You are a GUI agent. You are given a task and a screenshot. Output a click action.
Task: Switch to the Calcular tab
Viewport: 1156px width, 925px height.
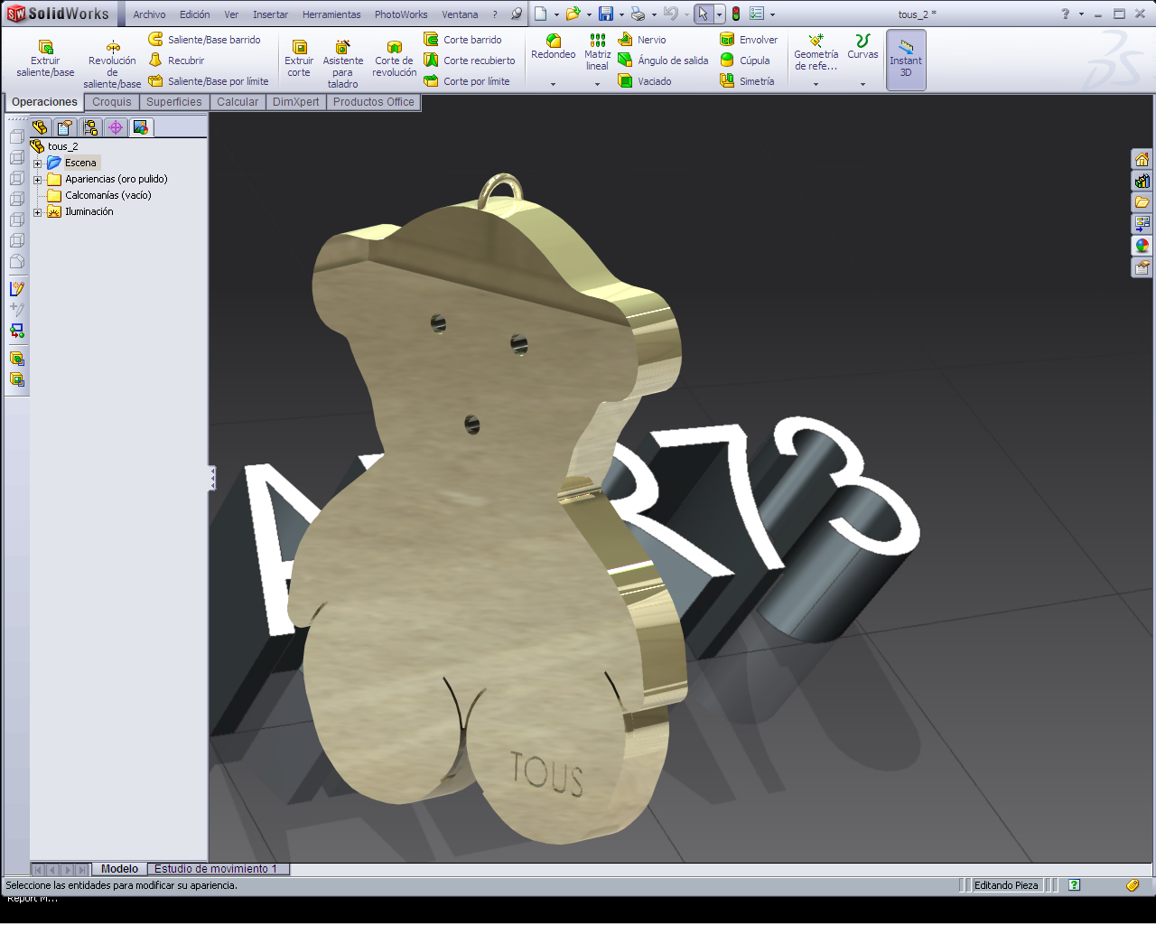click(238, 102)
